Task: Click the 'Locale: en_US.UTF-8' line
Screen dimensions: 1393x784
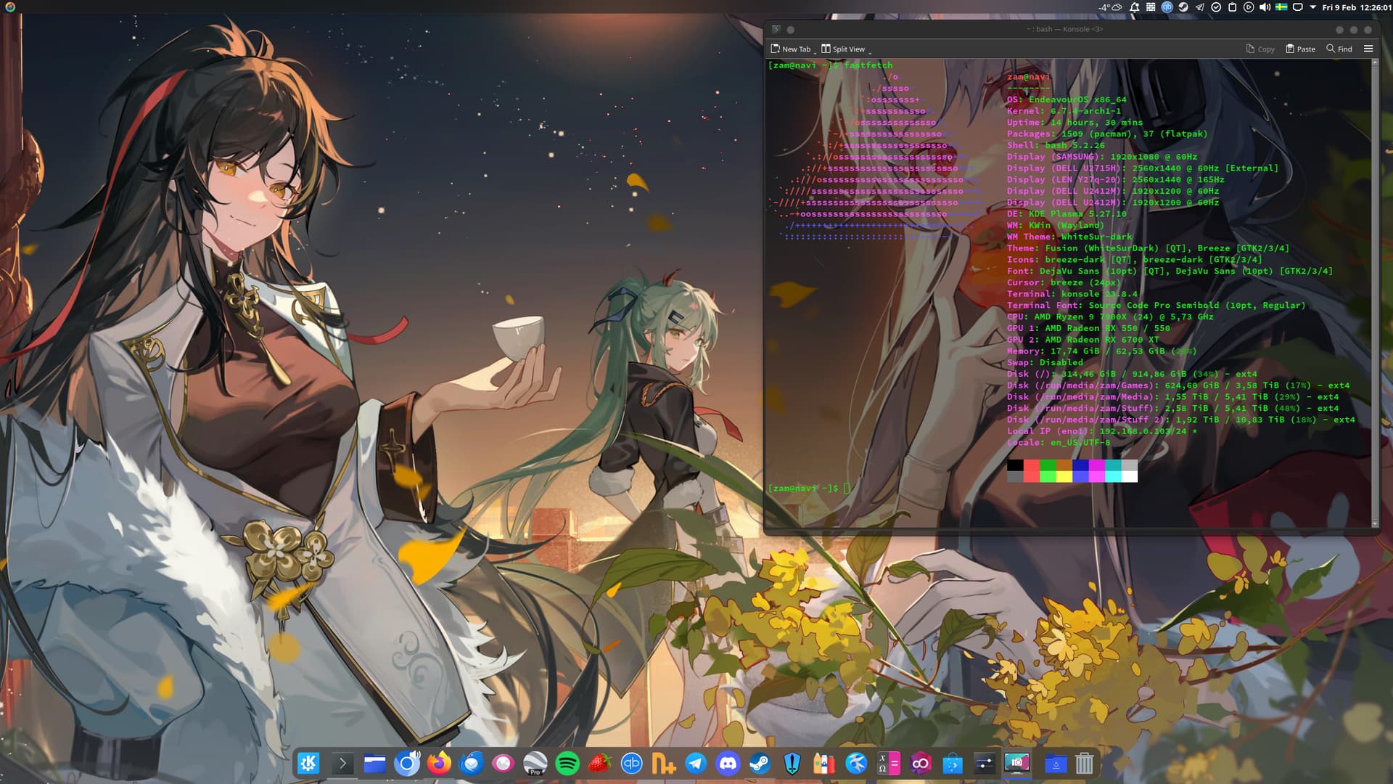Action: click(1059, 442)
